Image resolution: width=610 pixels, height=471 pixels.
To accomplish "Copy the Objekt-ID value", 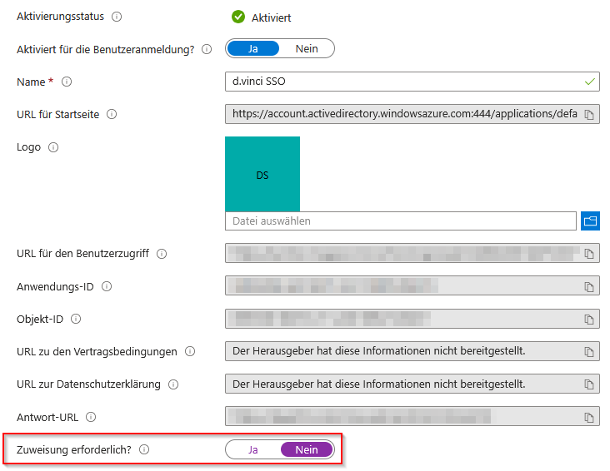I will 589,320.
